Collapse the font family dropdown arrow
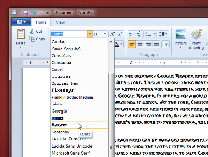 coord(90,34)
